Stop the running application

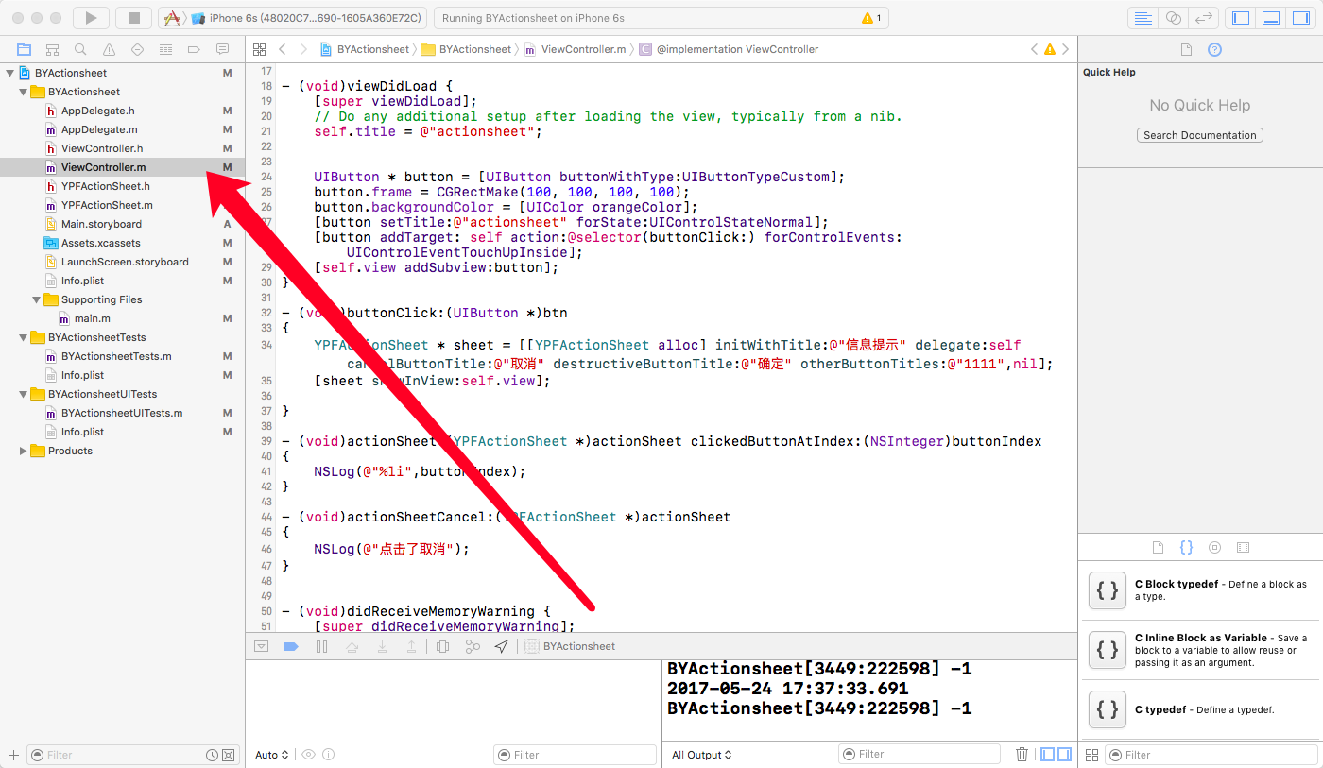[x=133, y=17]
